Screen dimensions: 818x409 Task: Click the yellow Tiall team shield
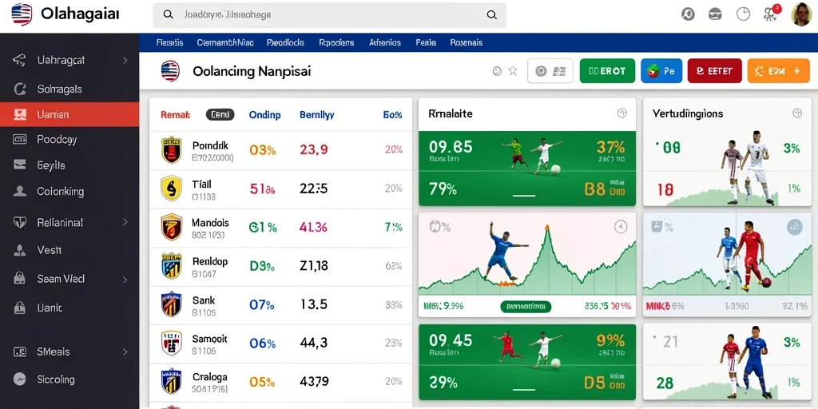click(171, 189)
